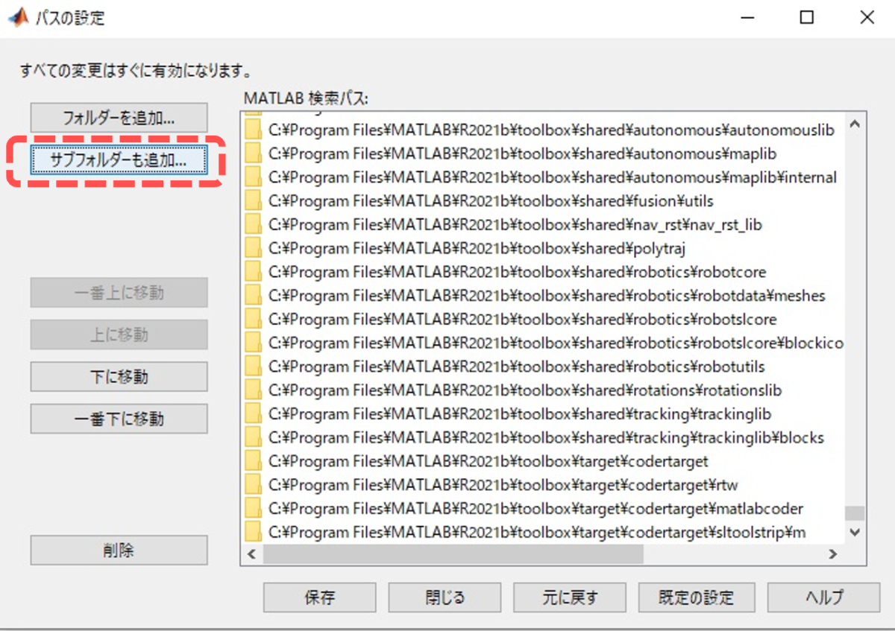This screenshot has height=631, width=895.
Task: Click the horizontal scrollbar right arrow
Action: (833, 554)
